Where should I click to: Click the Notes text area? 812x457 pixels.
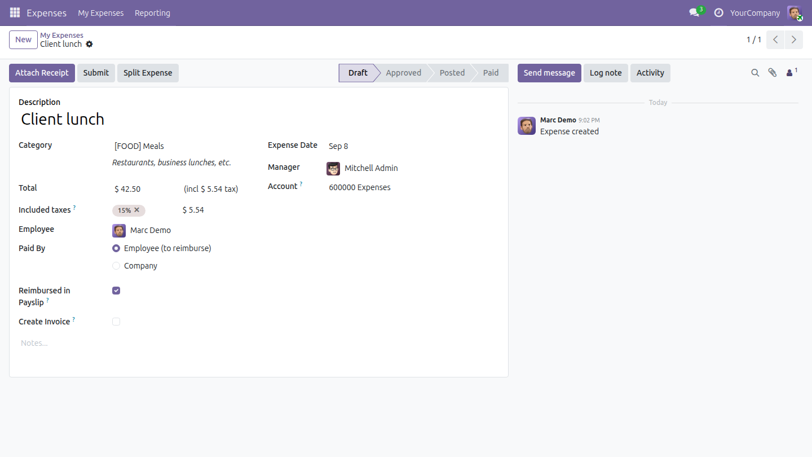(x=259, y=343)
